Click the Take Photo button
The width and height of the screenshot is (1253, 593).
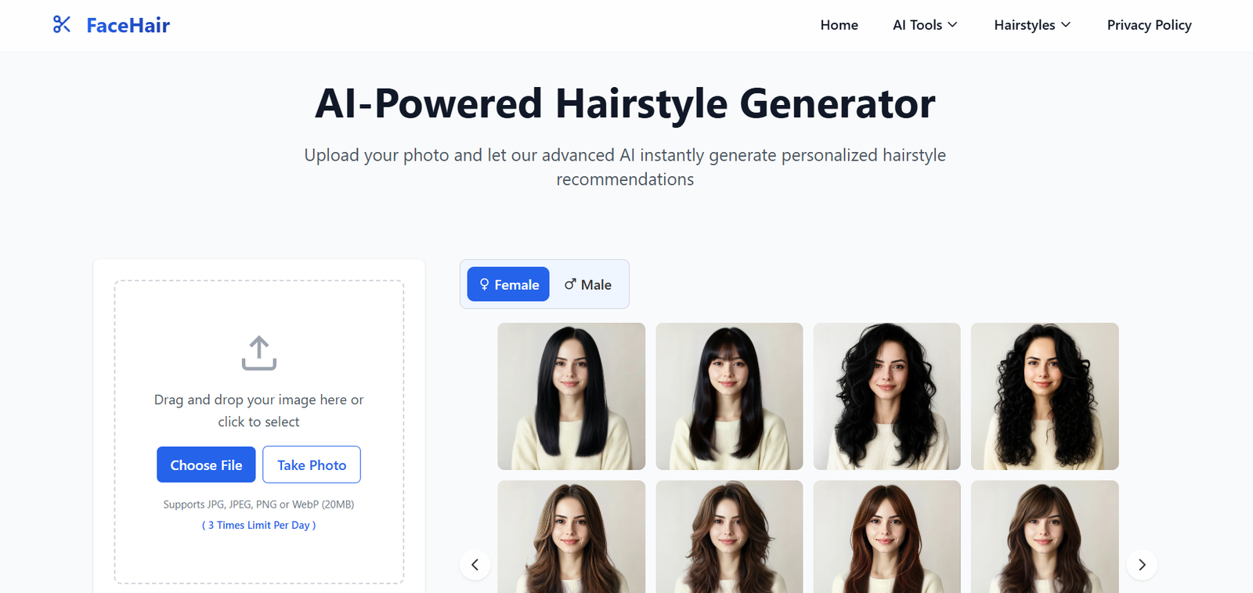312,465
